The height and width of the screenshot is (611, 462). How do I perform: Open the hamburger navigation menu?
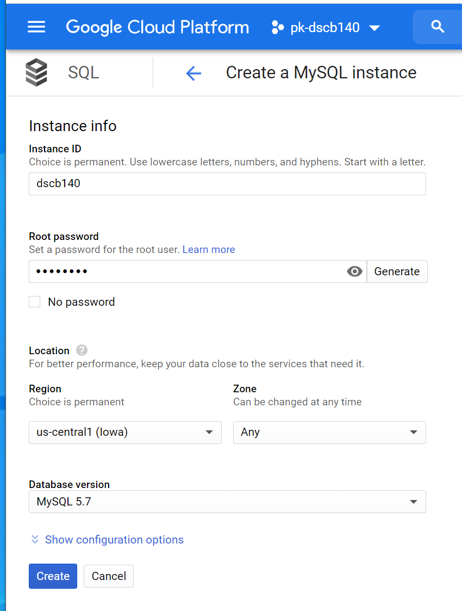point(36,27)
